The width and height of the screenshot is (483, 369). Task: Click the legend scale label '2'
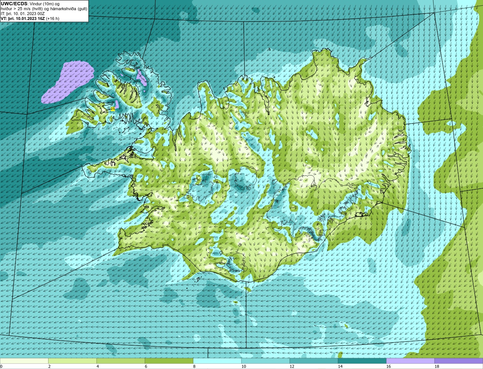pyautogui.click(x=49, y=366)
